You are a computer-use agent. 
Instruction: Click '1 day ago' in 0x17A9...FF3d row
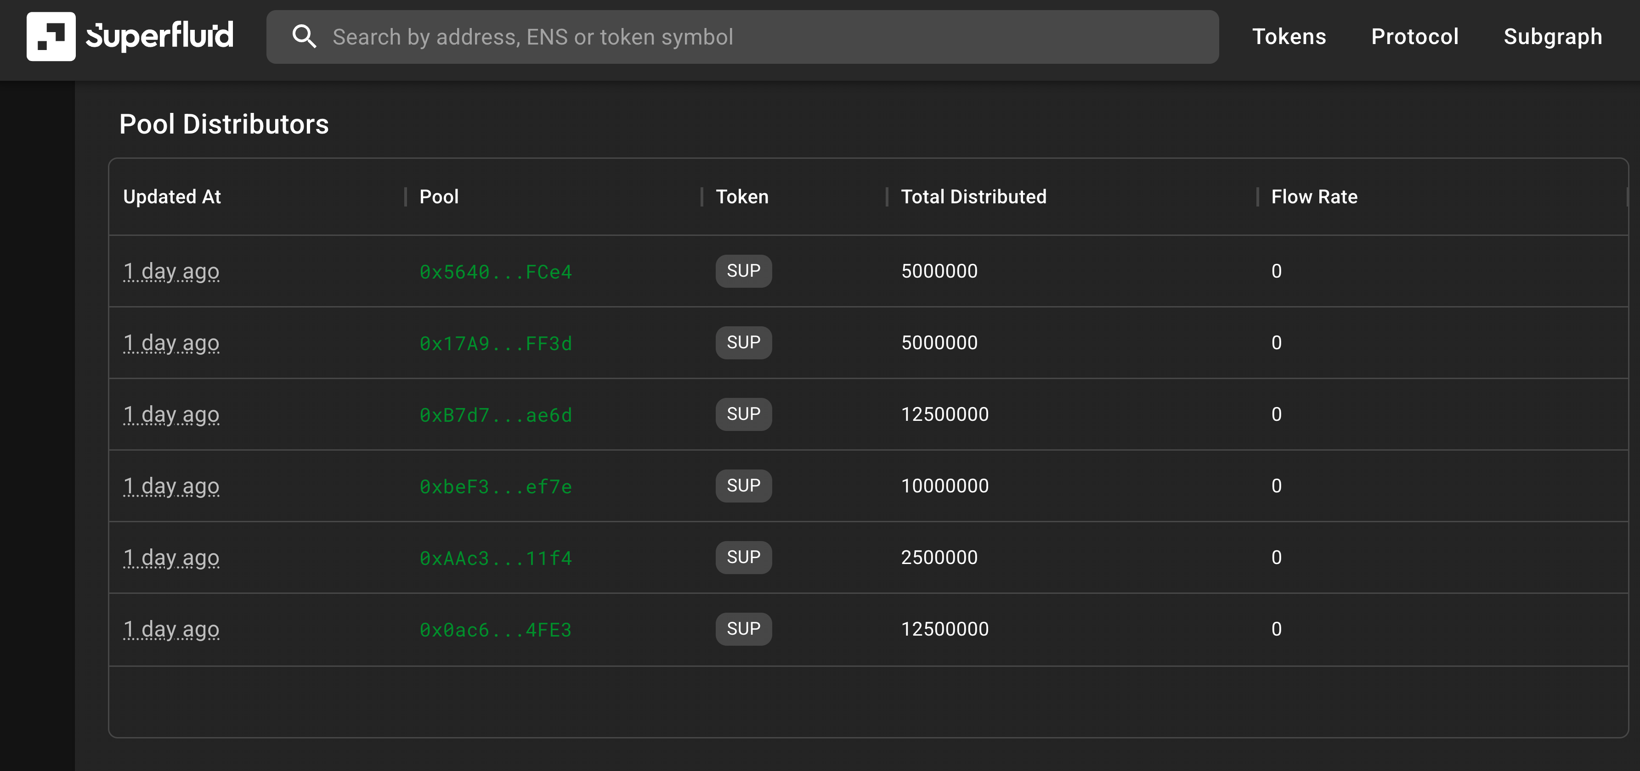pyautogui.click(x=171, y=344)
